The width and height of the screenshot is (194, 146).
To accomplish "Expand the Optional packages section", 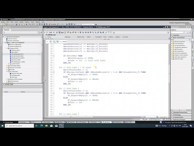I will click(172, 120).
